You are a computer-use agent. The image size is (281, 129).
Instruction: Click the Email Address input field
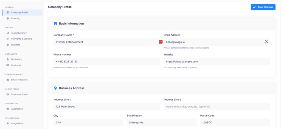pos(217,42)
